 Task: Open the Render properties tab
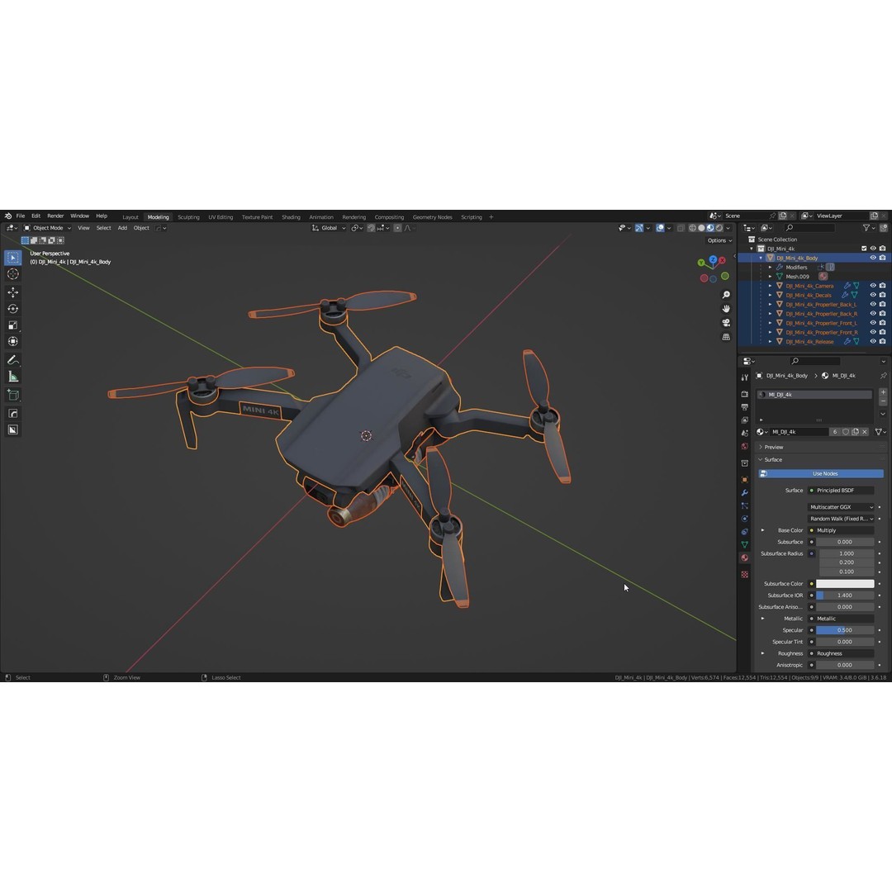tap(745, 394)
